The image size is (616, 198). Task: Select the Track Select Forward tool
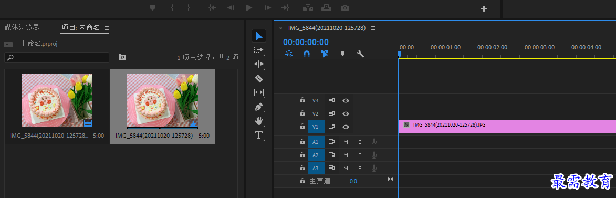point(258,50)
